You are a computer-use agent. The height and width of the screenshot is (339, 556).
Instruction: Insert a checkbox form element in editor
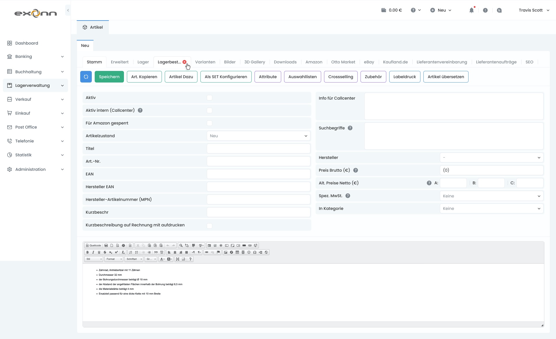click(215, 245)
